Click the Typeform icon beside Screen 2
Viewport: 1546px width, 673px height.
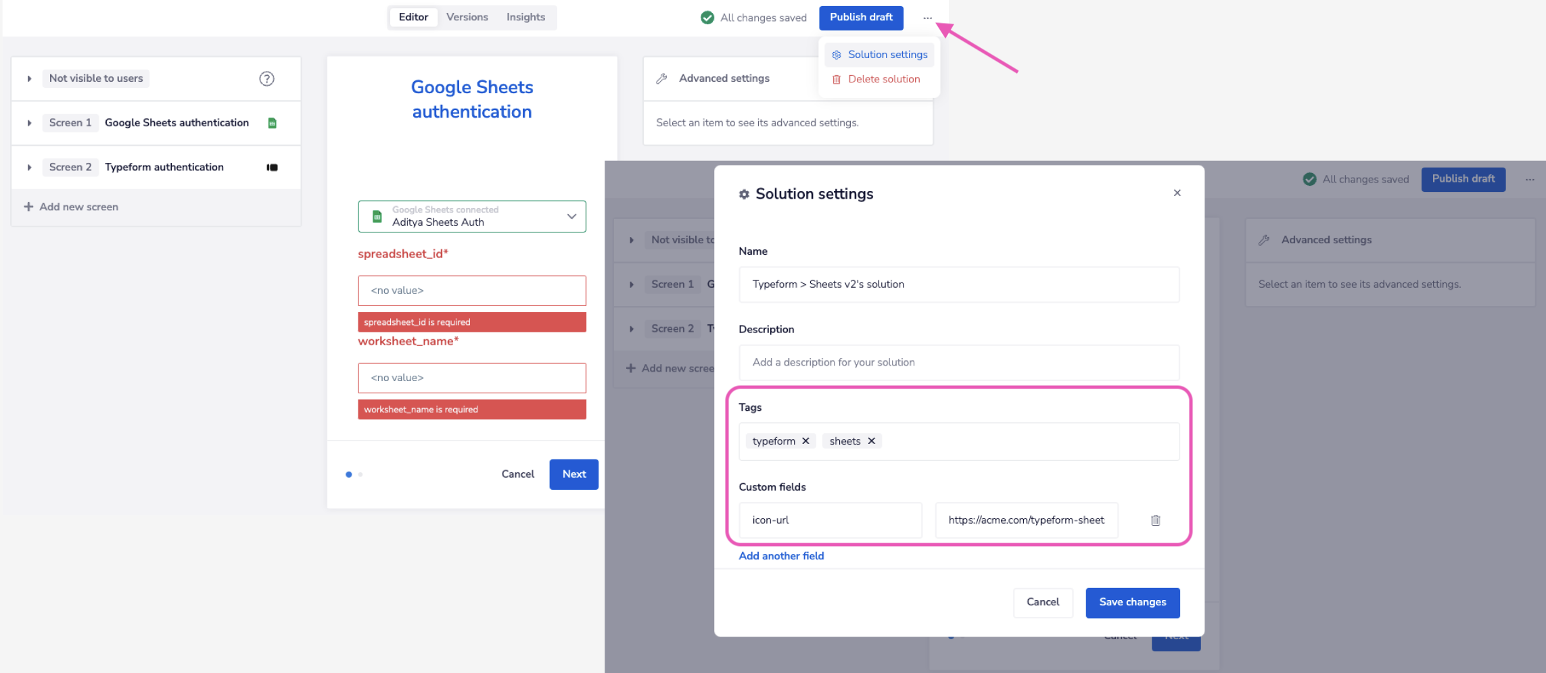tap(272, 167)
